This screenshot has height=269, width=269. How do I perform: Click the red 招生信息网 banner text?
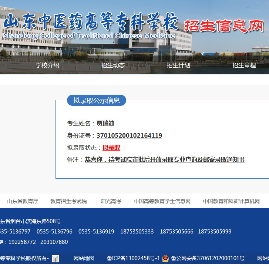point(224,26)
